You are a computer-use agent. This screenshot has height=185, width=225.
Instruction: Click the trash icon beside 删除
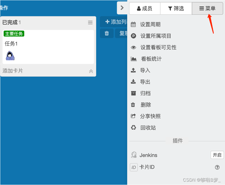(x=133, y=105)
